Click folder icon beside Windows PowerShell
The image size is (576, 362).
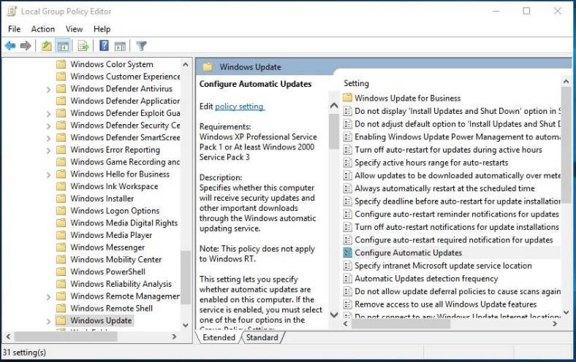point(61,271)
